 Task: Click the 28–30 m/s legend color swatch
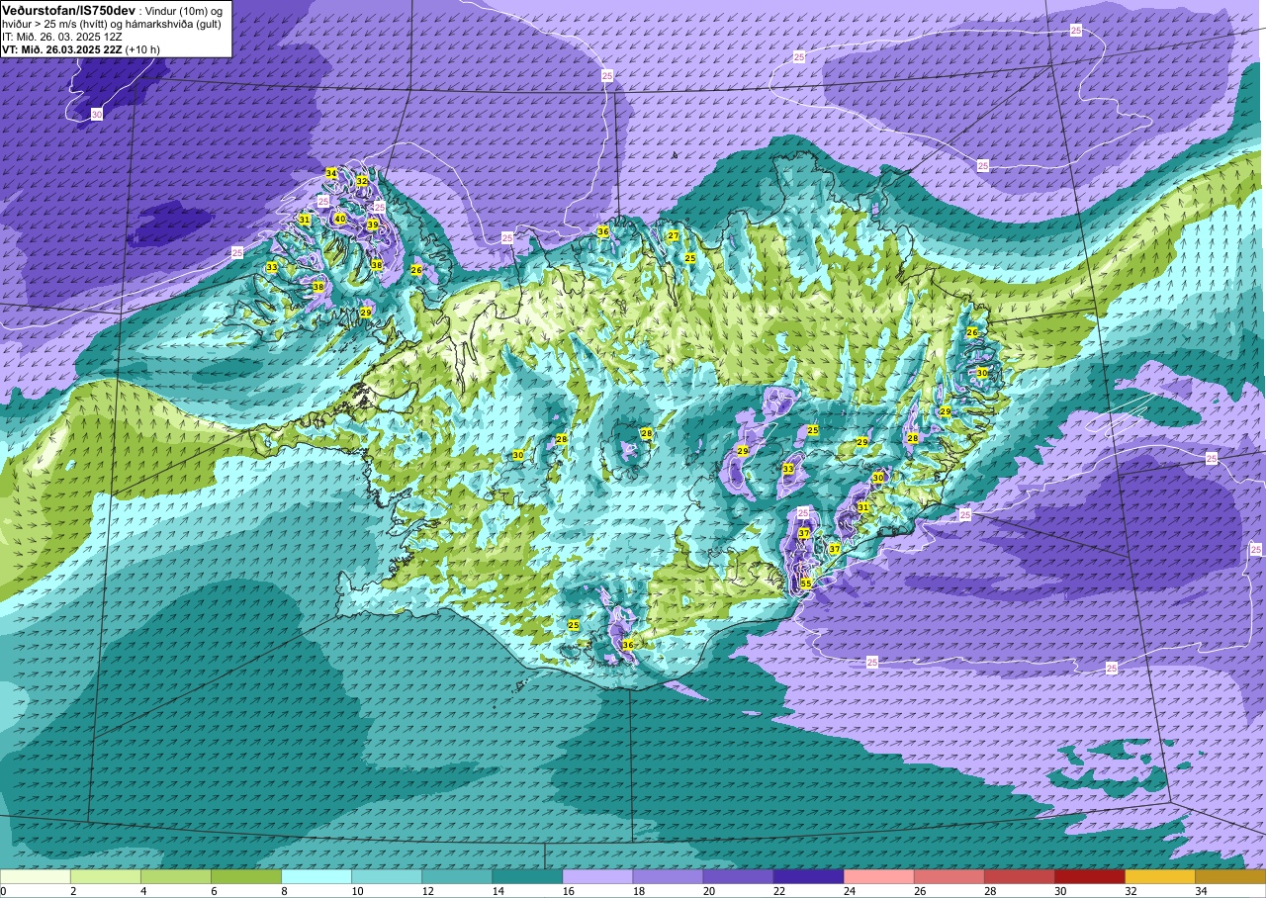(x=1019, y=876)
